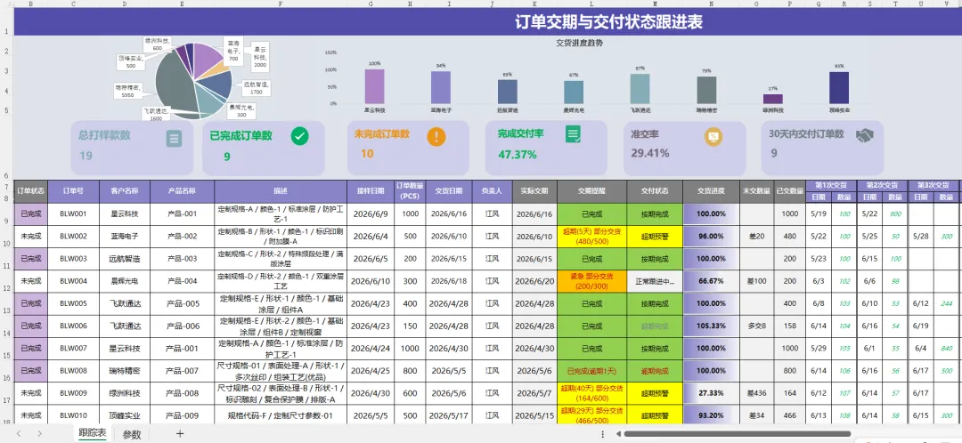Click the 已完成(逾期1天) reminder cell
The width and height of the screenshot is (962, 443).
point(591,371)
